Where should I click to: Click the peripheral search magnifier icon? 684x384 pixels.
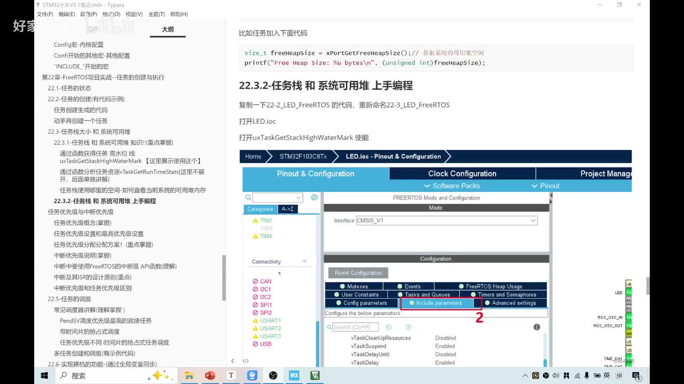248,197
